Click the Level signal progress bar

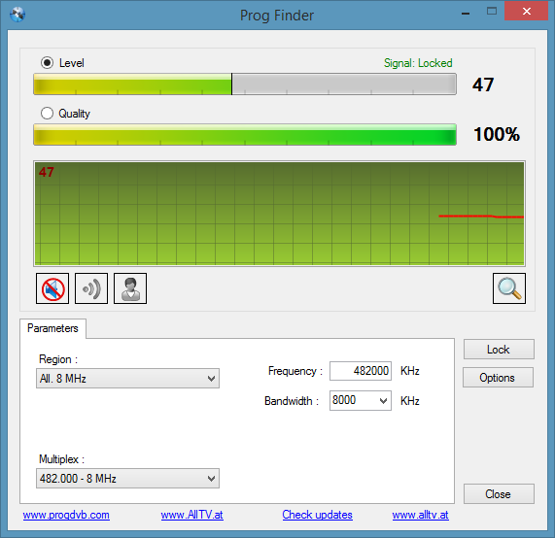coord(245,84)
